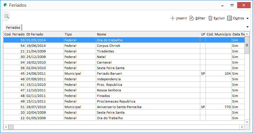Click the Editar pencil document icon
253x133 pixels.
click(192, 18)
